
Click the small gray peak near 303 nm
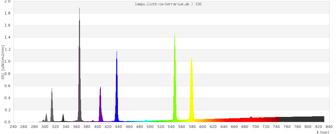pos(46,118)
